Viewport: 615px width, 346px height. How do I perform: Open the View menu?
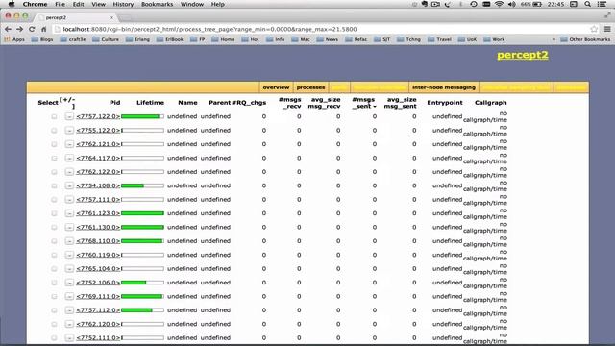tap(98, 4)
